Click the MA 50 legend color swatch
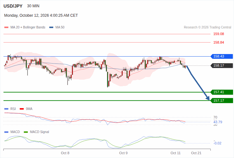 (x=51, y=27)
